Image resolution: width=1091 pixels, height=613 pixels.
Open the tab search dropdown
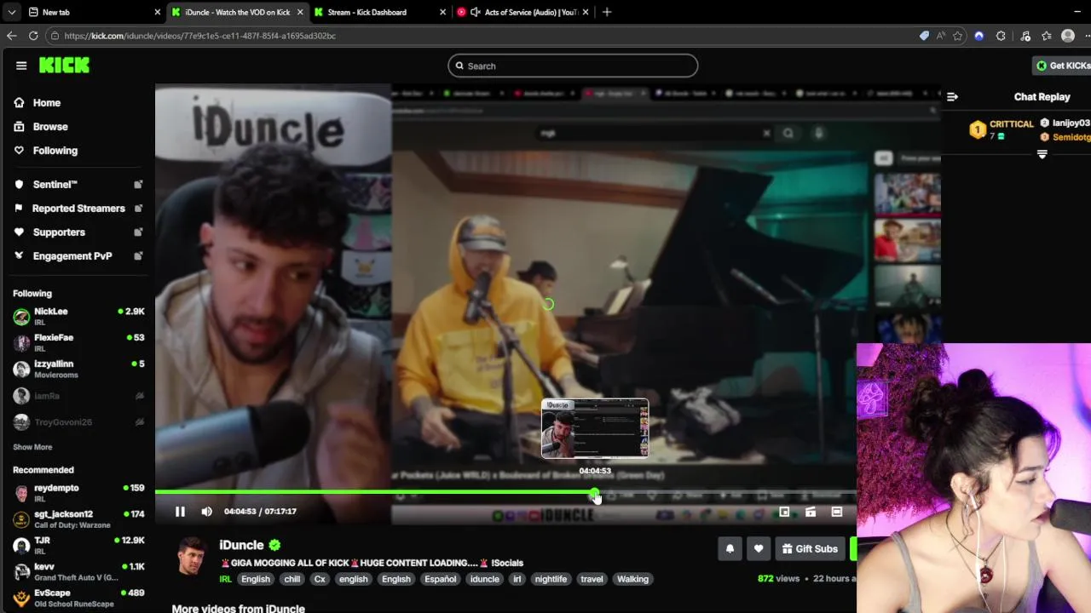[11, 12]
